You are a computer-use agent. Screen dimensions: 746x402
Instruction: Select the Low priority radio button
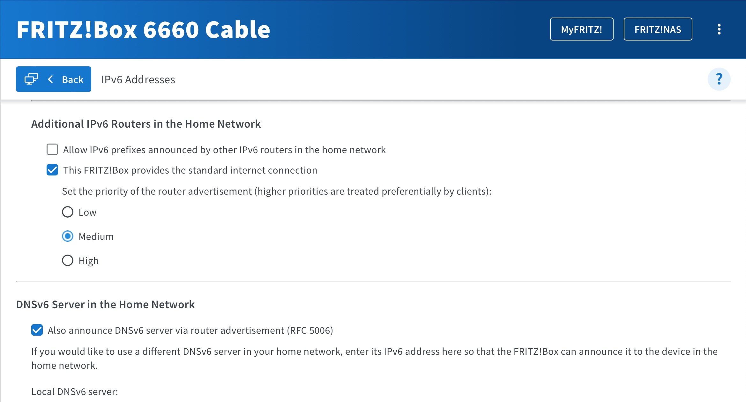[68, 212]
